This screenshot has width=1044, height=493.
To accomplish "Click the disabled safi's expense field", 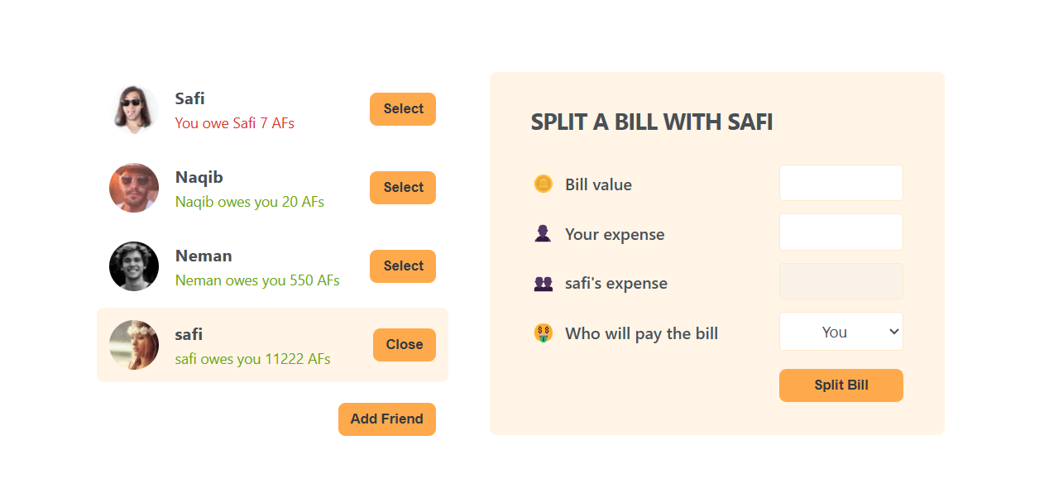I will pyautogui.click(x=840, y=281).
